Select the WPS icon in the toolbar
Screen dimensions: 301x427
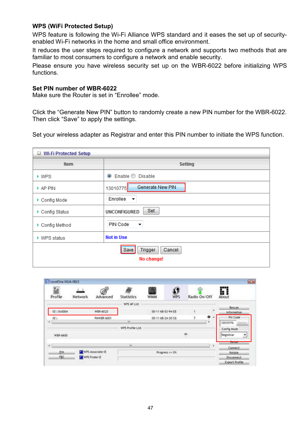pos(176,293)
